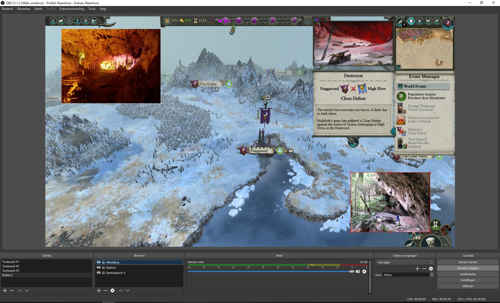Open scene transition properties gear
The image size is (500, 303).
pyautogui.click(x=431, y=269)
